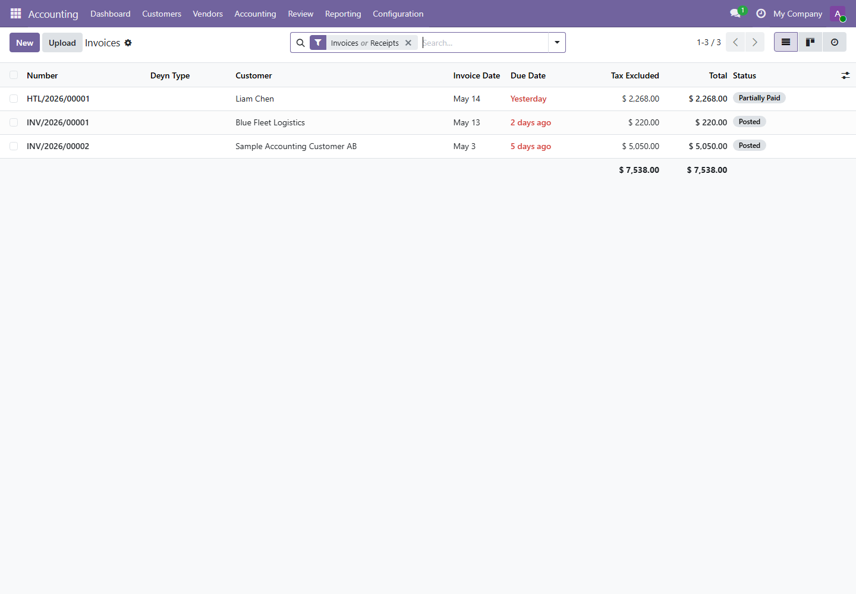Go to next page of records

755,42
